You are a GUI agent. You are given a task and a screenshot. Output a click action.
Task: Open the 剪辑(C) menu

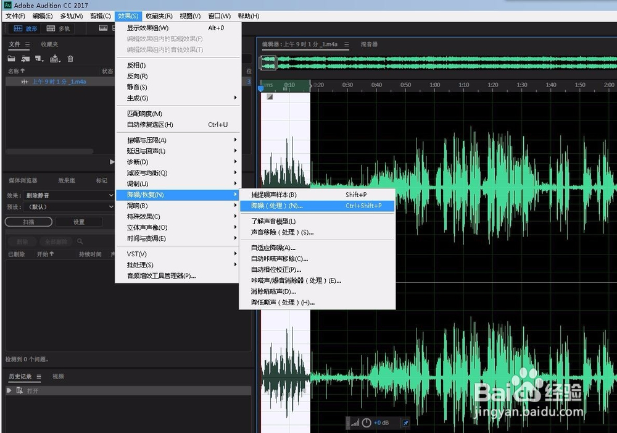[101, 16]
